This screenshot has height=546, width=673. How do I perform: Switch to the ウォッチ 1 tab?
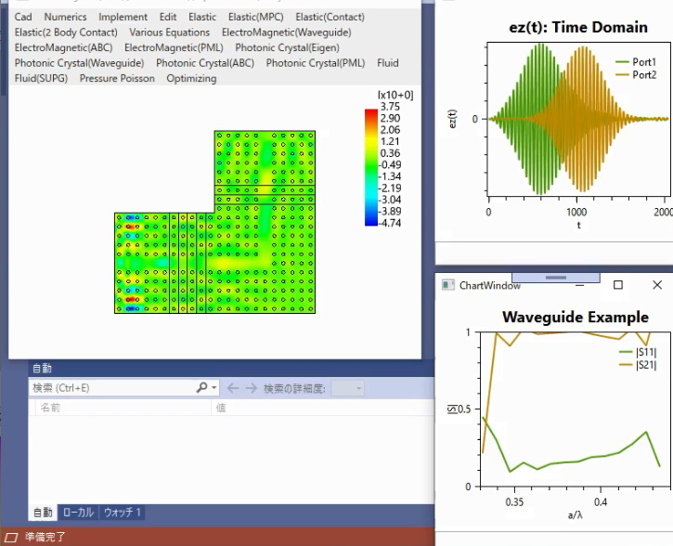point(123,512)
